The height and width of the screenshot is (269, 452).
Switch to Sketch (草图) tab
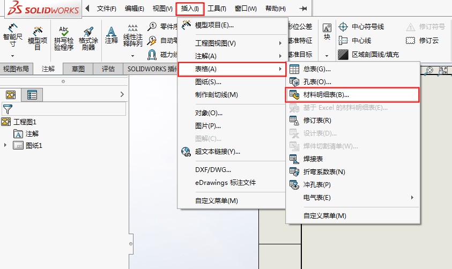[x=78, y=69]
